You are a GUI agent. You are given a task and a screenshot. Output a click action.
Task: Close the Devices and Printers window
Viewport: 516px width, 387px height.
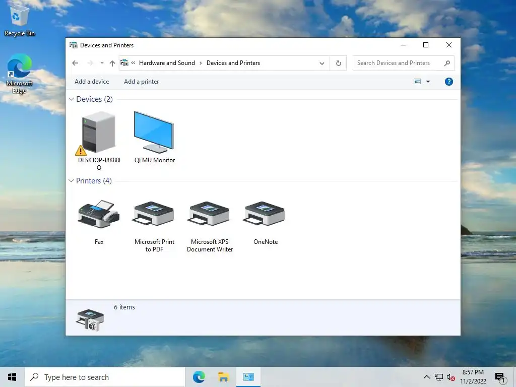click(448, 45)
